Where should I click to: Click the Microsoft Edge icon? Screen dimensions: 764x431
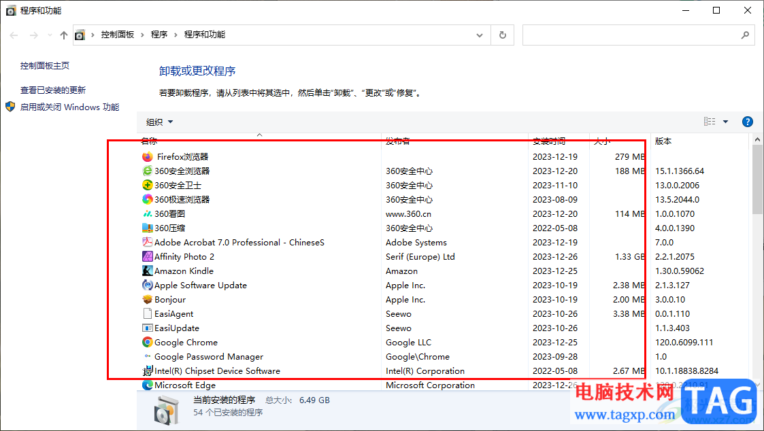point(147,385)
